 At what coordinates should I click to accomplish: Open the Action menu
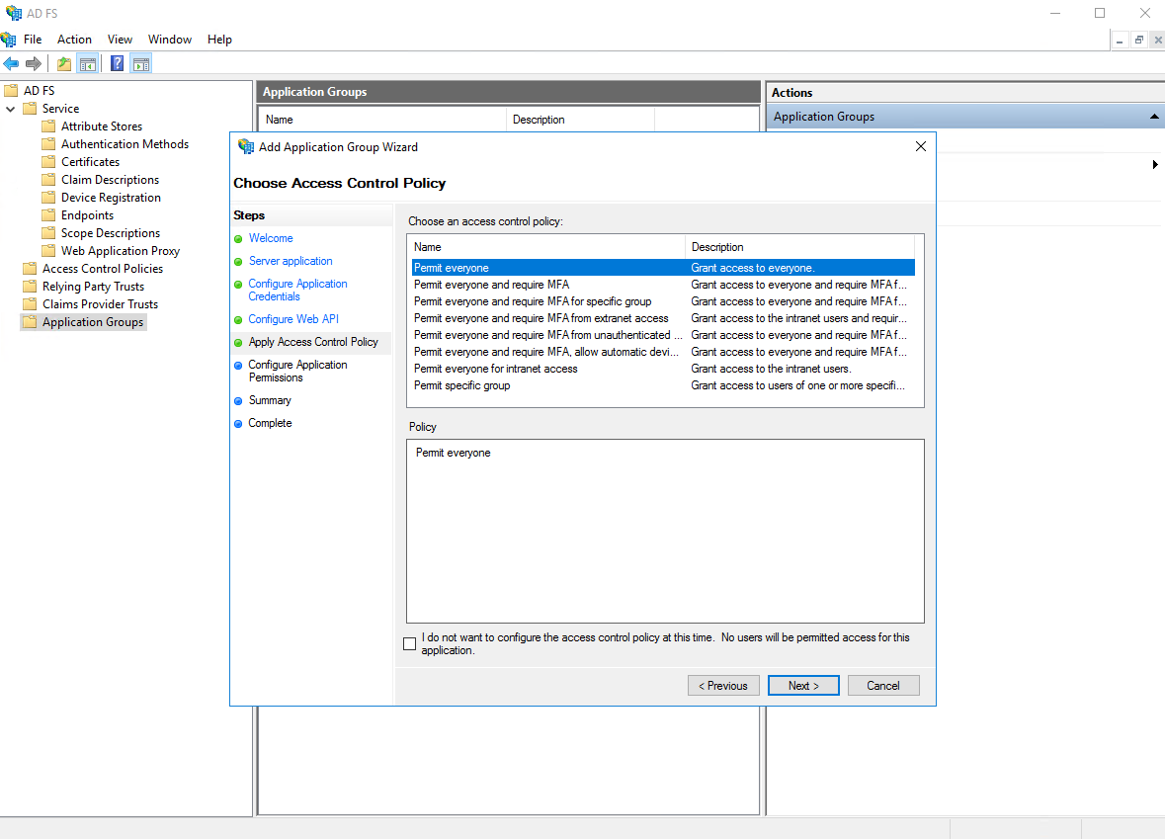pyautogui.click(x=74, y=40)
